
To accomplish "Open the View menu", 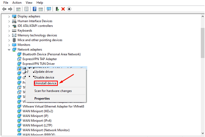I will click(x=29, y=3).
